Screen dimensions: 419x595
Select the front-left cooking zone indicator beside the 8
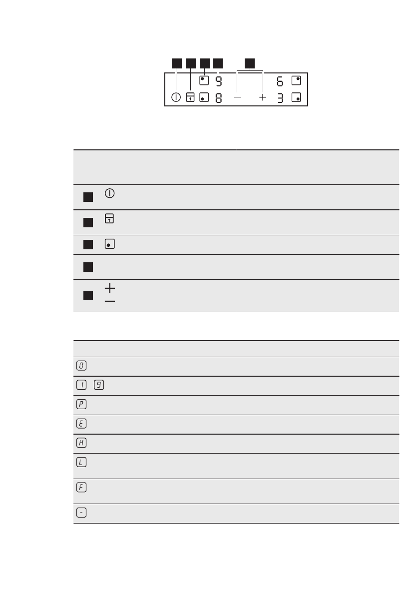(204, 98)
